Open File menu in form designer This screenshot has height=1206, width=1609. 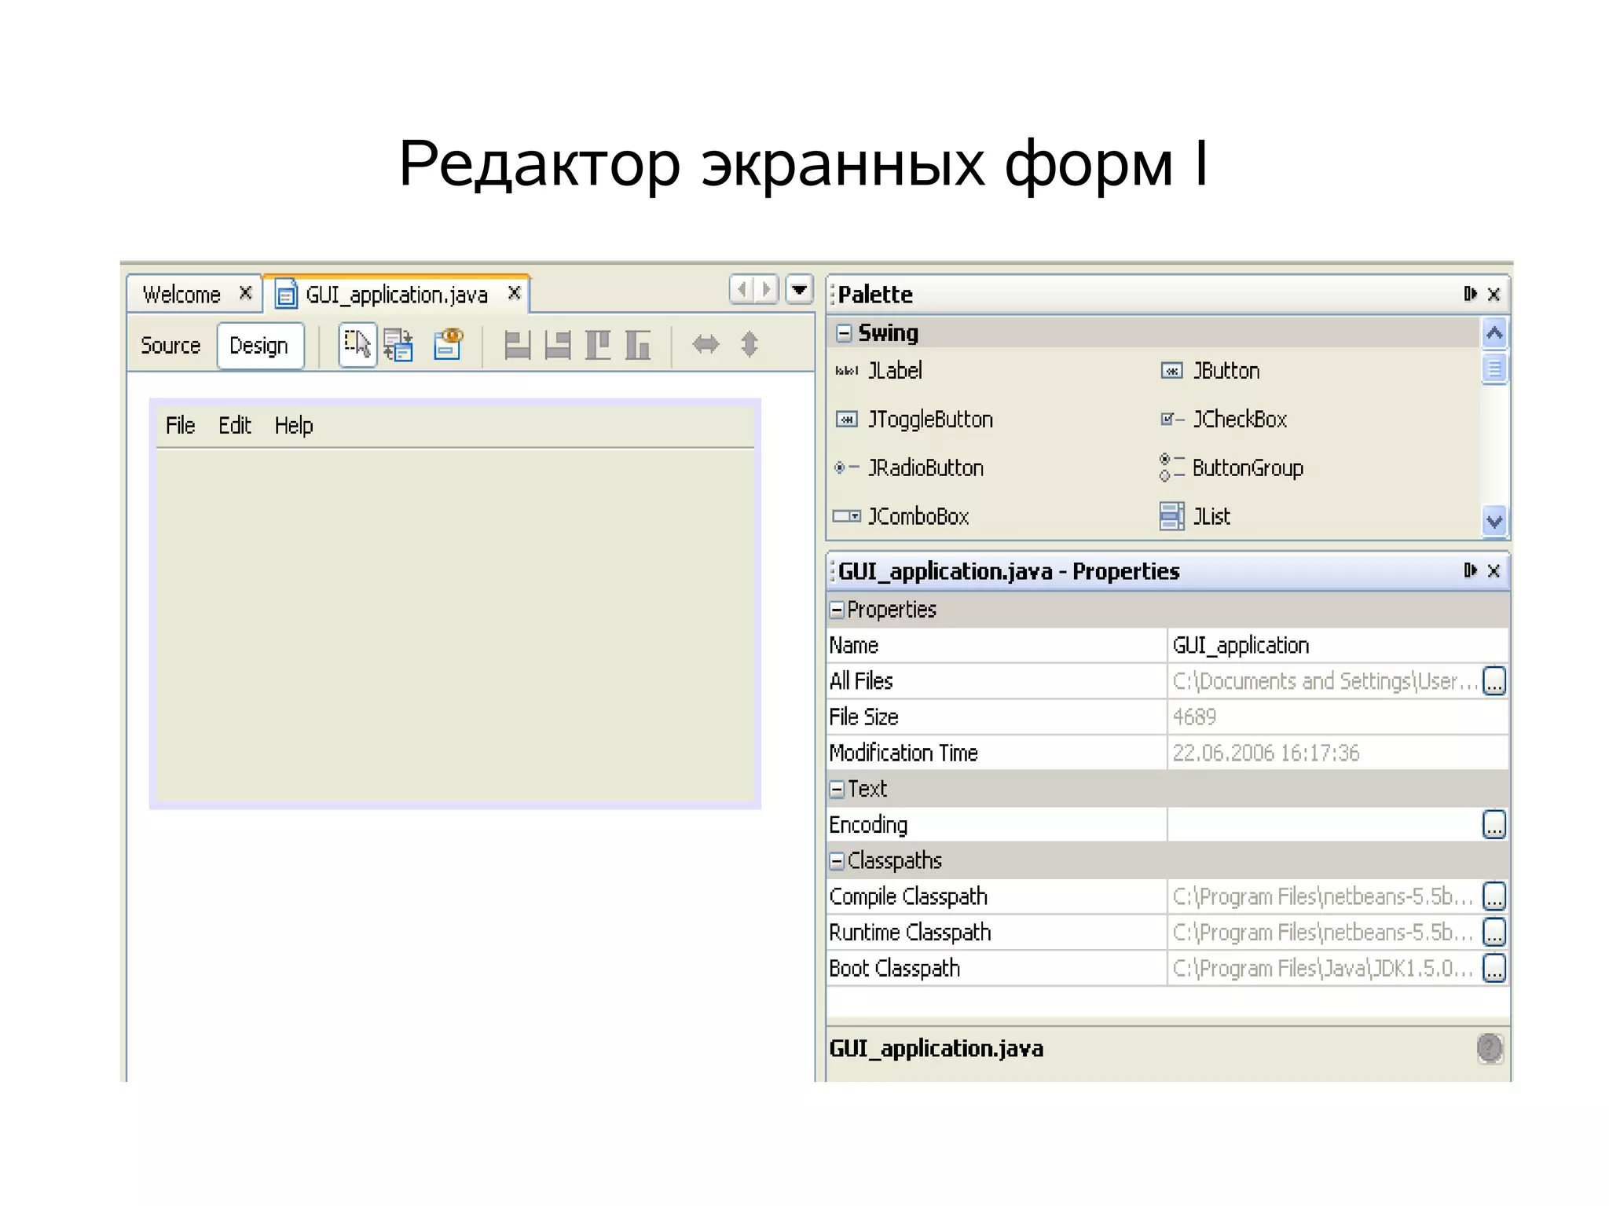180,425
